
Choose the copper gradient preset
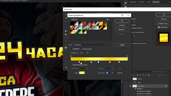pos(76,28)
